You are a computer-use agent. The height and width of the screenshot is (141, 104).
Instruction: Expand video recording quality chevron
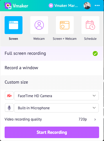pyautogui.click(x=95, y=119)
